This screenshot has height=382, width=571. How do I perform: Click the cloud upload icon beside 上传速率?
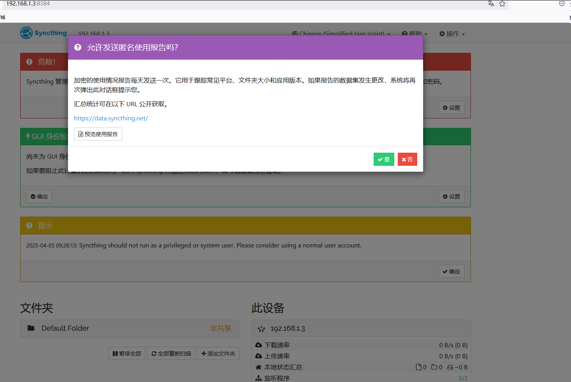pos(259,356)
